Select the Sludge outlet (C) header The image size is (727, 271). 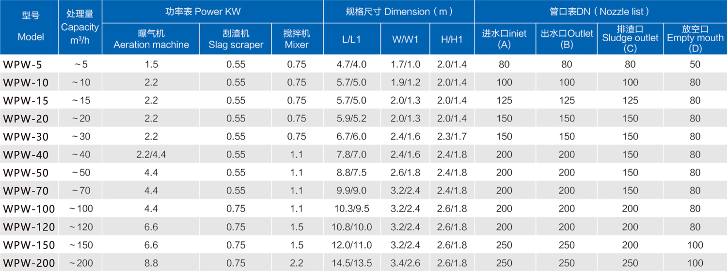pyautogui.click(x=630, y=38)
